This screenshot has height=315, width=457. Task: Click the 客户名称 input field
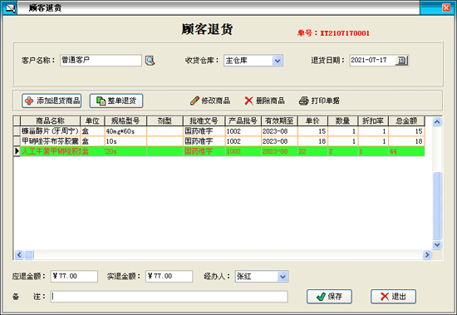point(101,61)
